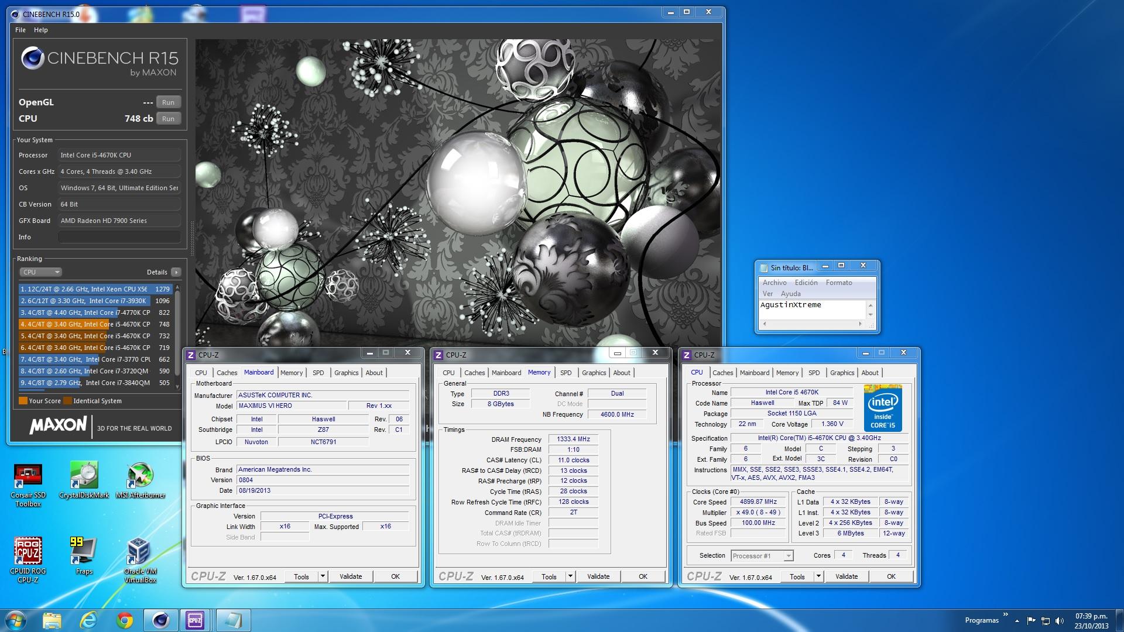Screen dimensions: 1124x632
Task: Open Windows Explorer from taskbar
Action: tap(52, 620)
